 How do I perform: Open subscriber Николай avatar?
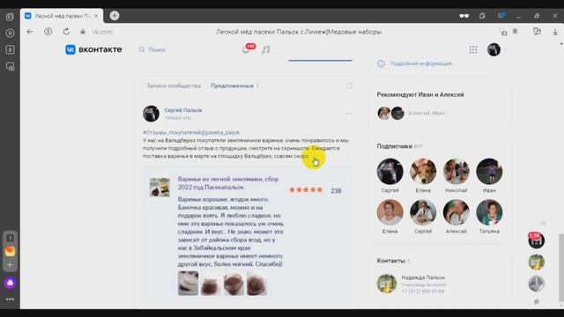point(456,172)
